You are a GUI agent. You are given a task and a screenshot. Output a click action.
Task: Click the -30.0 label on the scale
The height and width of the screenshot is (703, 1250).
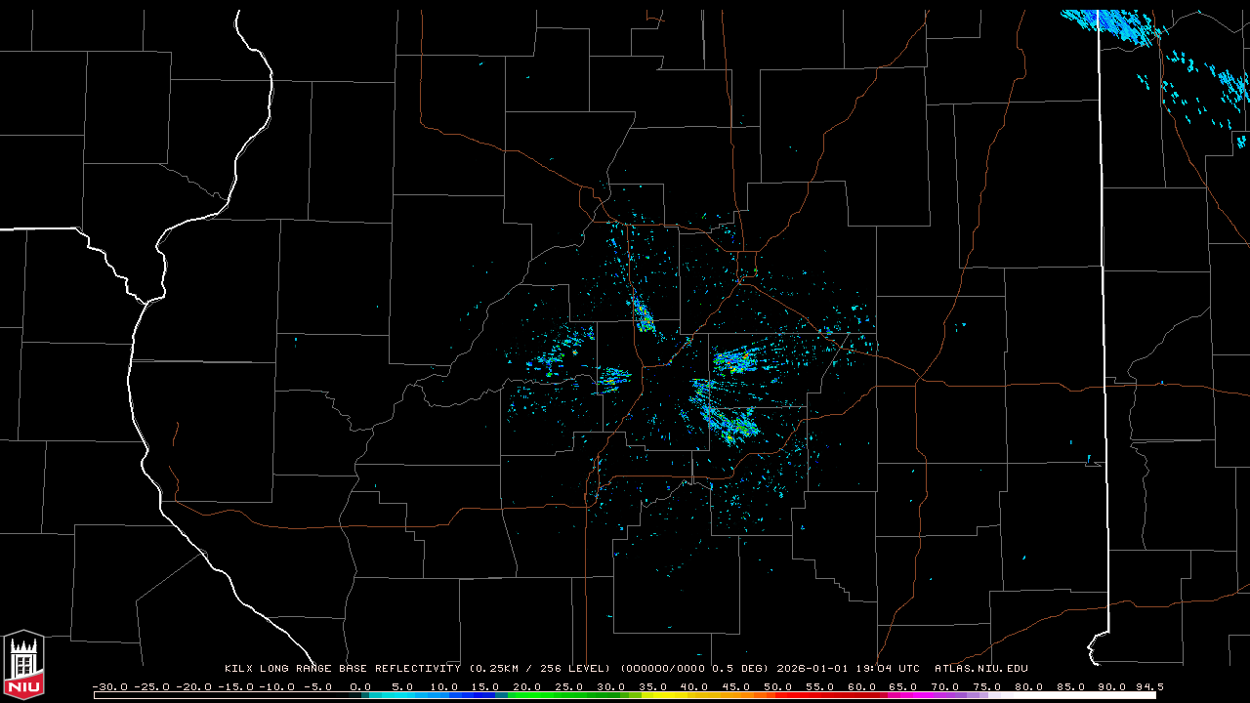click(109, 686)
